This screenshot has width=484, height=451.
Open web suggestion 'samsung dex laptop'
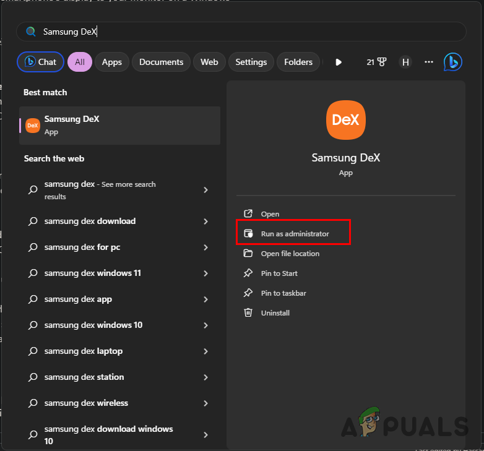[x=120, y=351]
